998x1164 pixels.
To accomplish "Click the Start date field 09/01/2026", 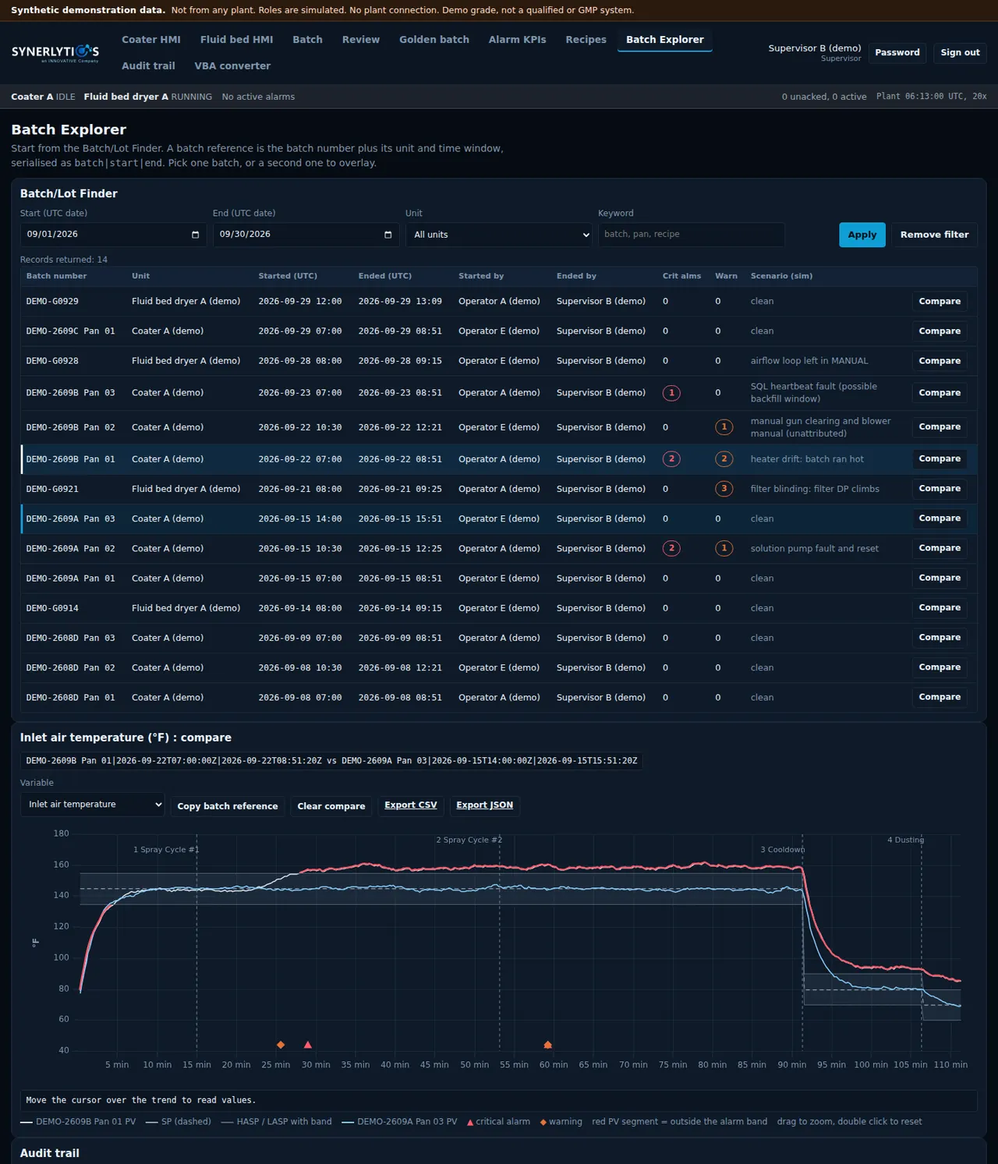I will click(x=113, y=235).
